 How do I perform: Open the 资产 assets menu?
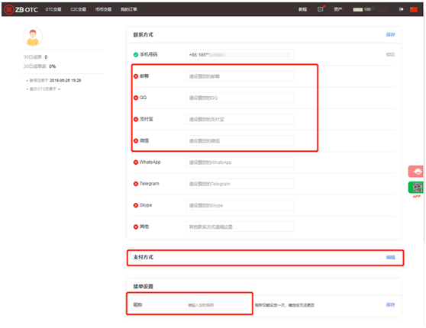[338, 9]
